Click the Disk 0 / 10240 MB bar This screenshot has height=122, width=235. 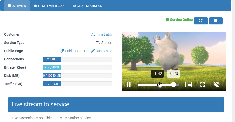[77, 76]
